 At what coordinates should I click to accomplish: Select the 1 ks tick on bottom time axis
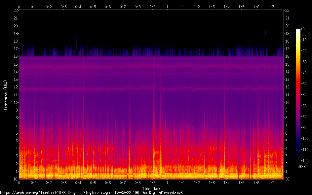pyautogui.click(x=167, y=183)
